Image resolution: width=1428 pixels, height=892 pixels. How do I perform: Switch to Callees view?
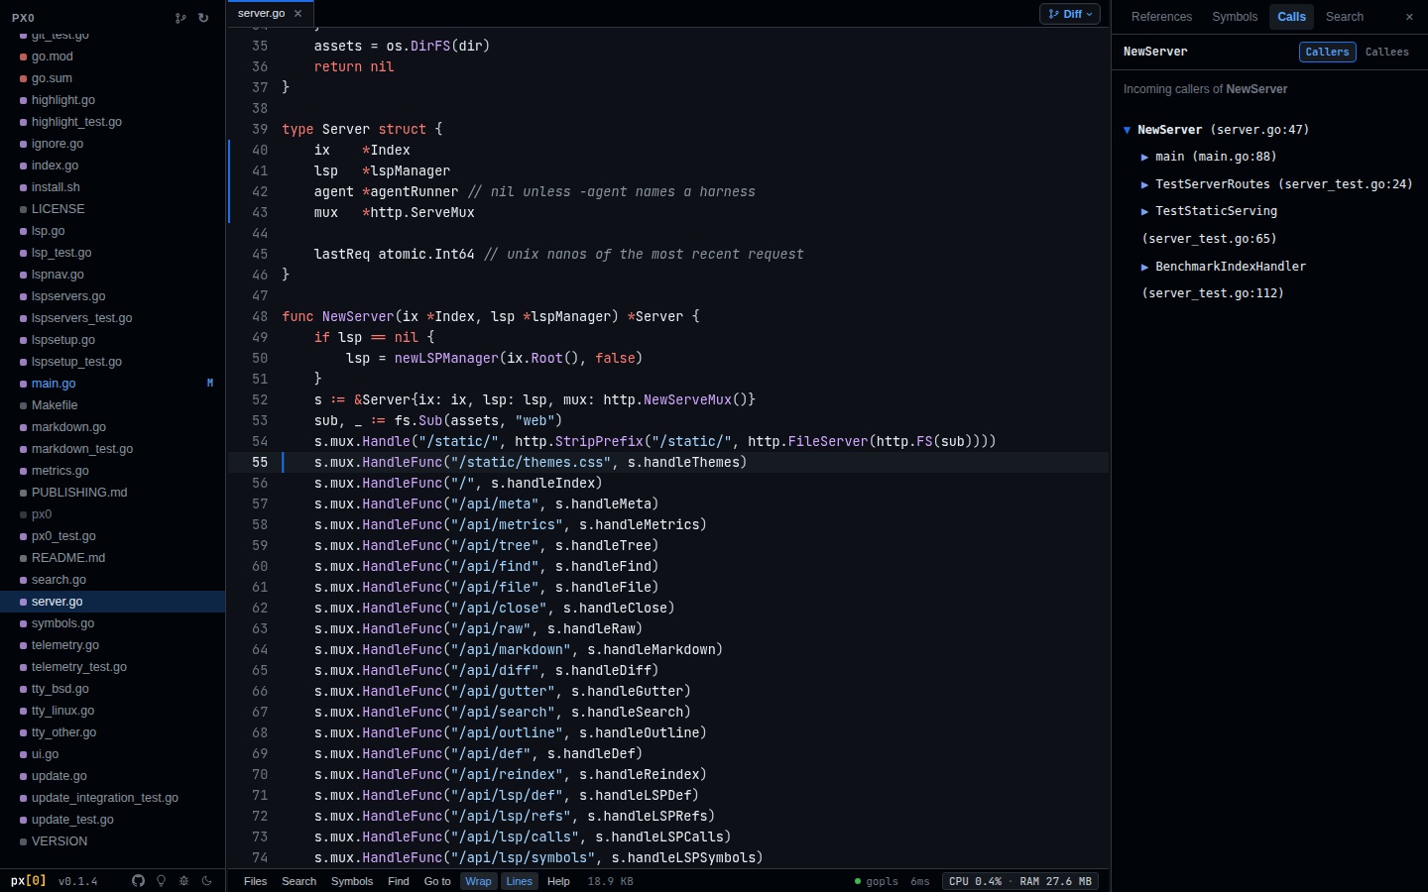point(1386,52)
